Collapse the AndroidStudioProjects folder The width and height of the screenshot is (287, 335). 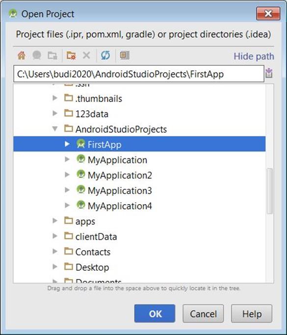(55, 129)
